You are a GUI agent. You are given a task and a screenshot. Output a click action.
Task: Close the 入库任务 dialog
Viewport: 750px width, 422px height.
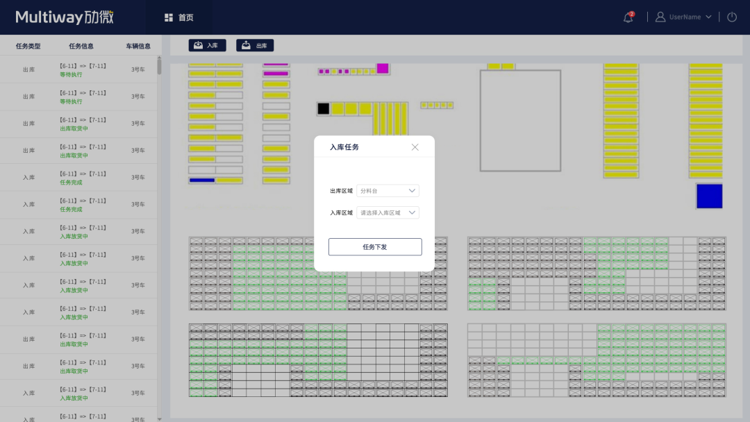pos(415,147)
